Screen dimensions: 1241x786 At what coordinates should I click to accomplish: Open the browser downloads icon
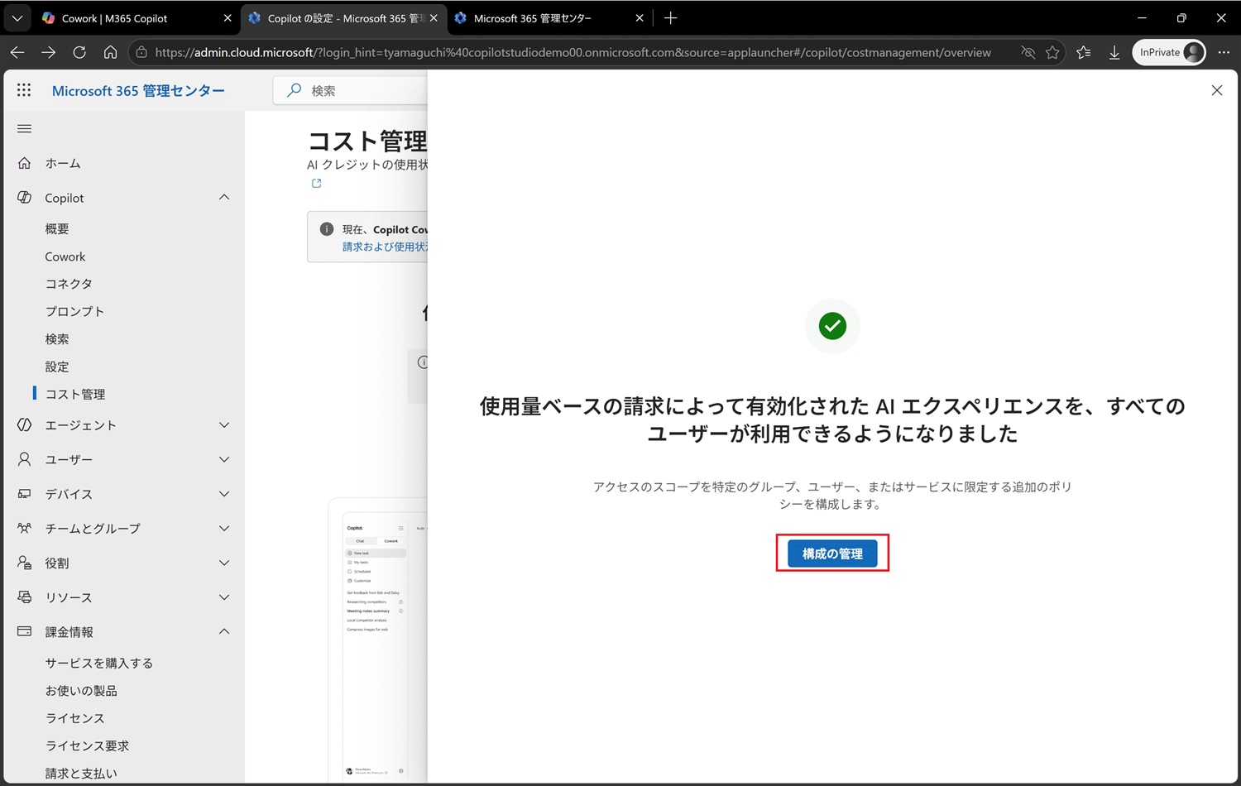pos(1114,52)
